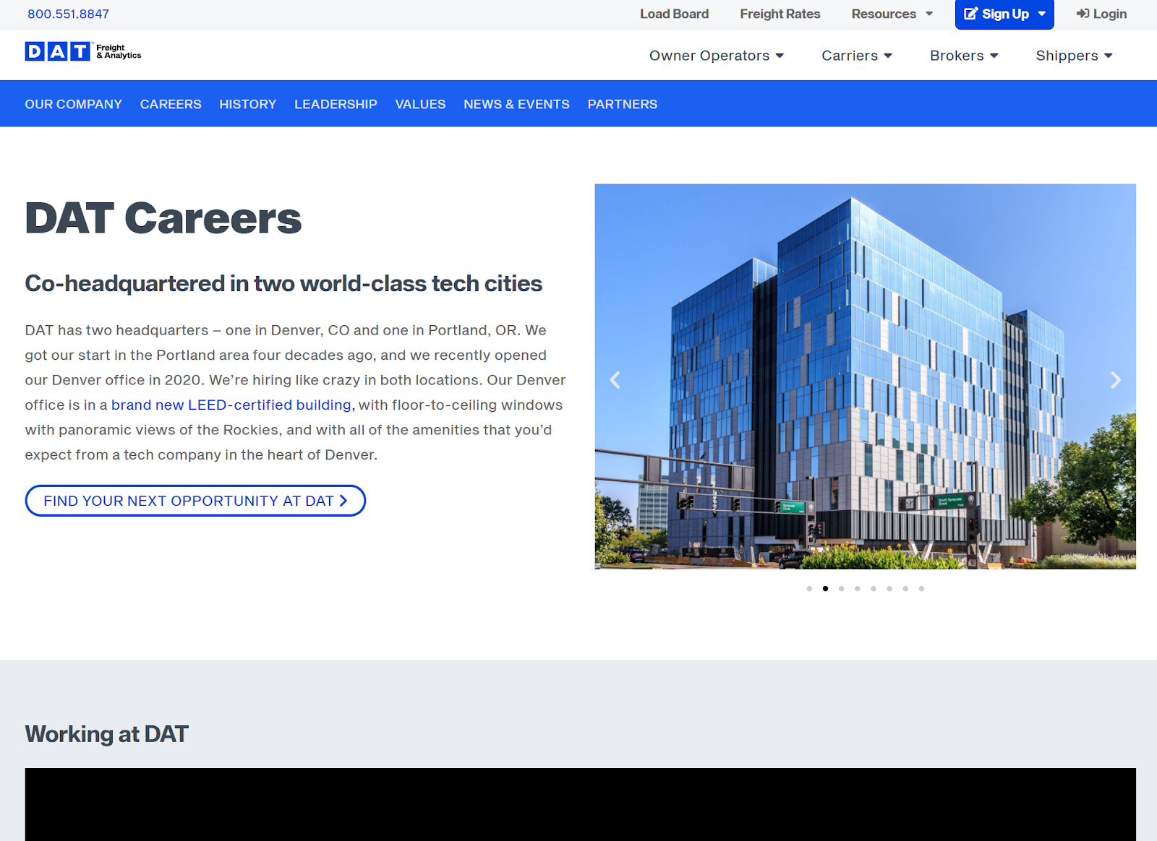Select PARTNERS in blue navigation bar

point(623,104)
